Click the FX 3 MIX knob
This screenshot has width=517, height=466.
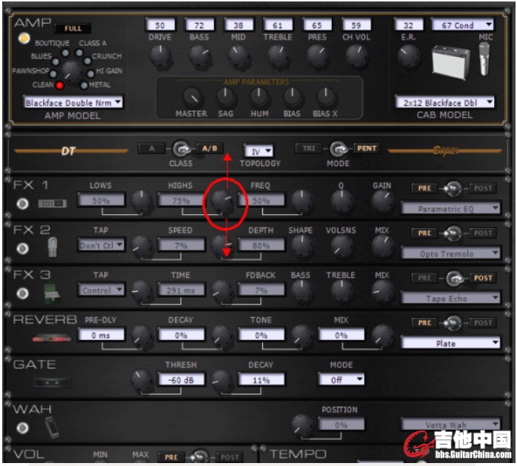(x=382, y=291)
